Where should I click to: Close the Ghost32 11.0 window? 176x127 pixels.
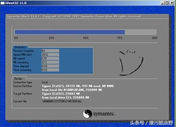(172, 3)
